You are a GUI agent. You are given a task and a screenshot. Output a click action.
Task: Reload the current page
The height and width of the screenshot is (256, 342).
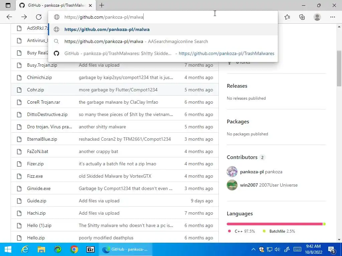[x=39, y=17]
